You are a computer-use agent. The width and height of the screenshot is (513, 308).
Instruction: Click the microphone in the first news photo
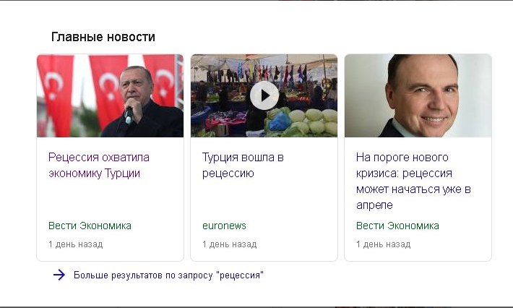pyautogui.click(x=129, y=116)
